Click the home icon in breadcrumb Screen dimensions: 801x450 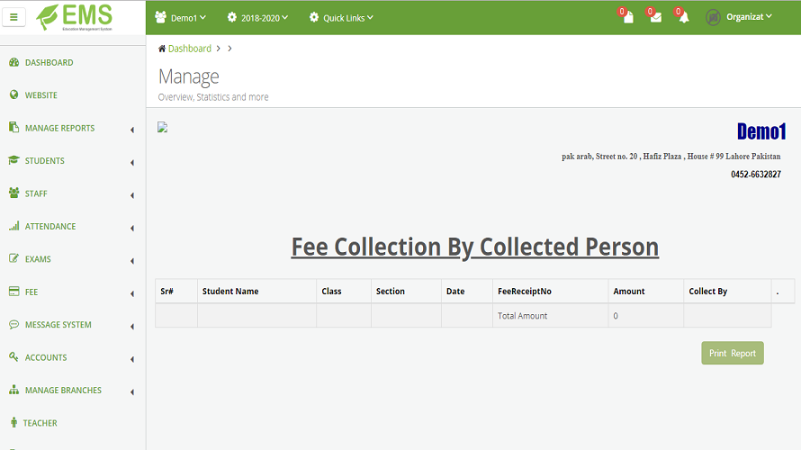[162, 49]
